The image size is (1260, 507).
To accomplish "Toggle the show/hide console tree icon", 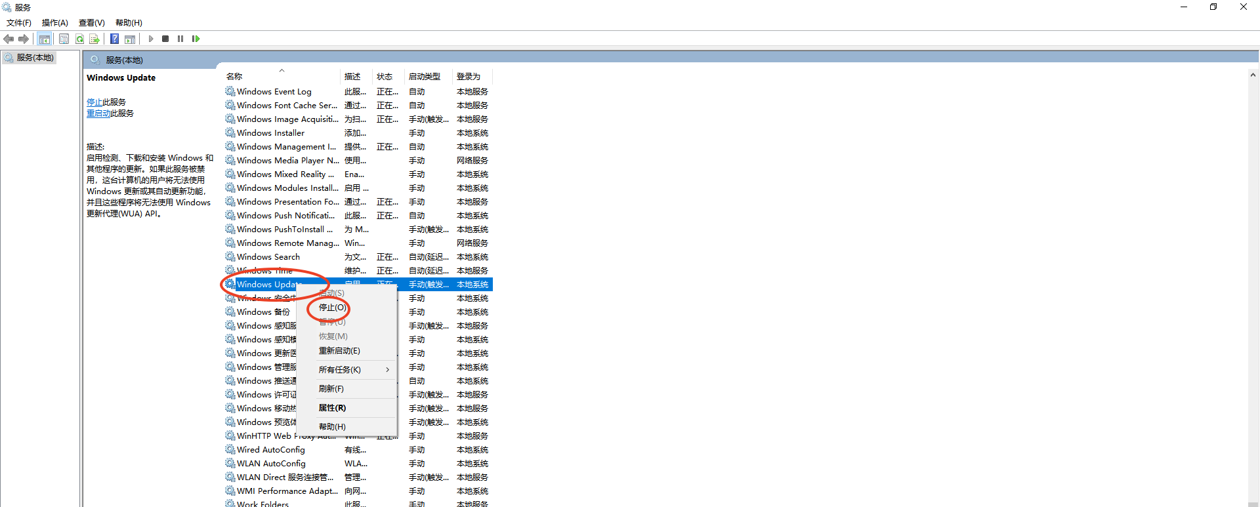I will click(x=44, y=39).
